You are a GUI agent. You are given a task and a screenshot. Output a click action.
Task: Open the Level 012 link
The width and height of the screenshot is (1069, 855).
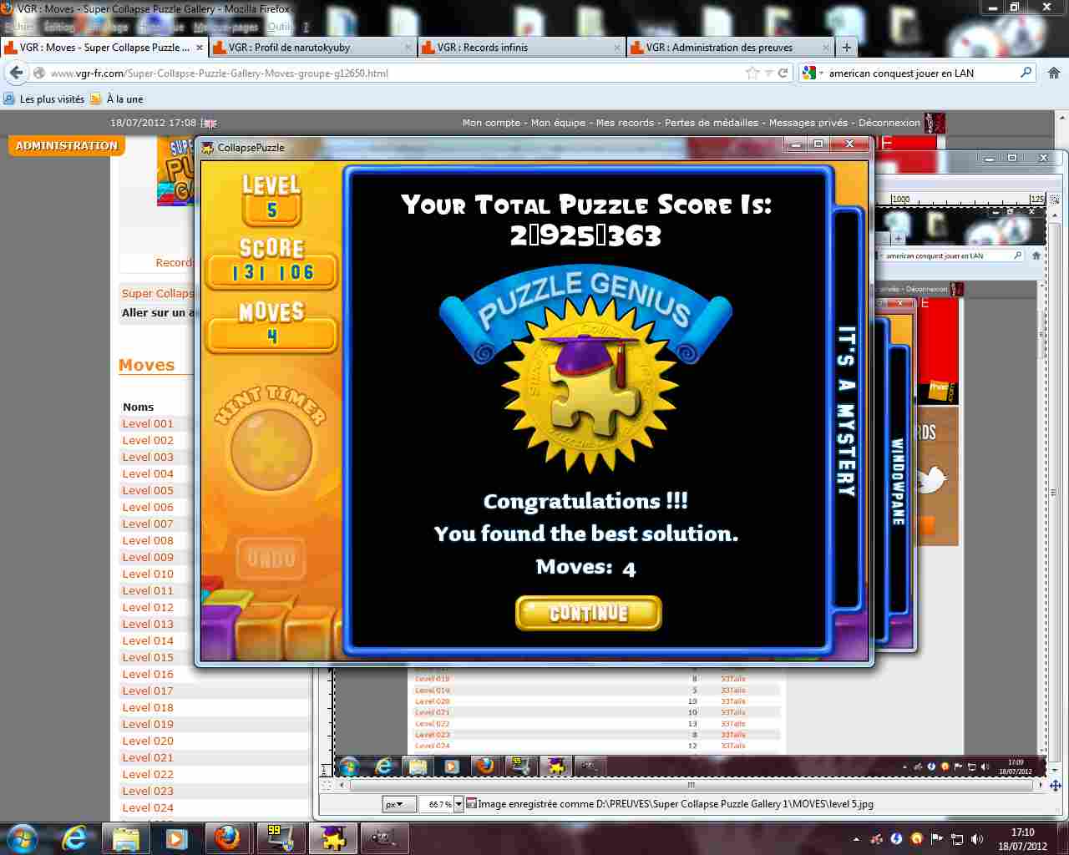click(x=148, y=607)
